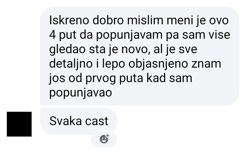The width and height of the screenshot is (245, 151).
Task: Click the number "4" in the message
Action: [x=53, y=35]
